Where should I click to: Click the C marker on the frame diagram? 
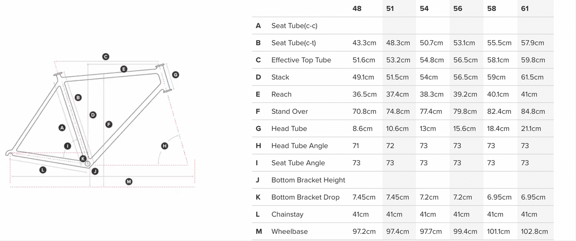click(x=106, y=56)
